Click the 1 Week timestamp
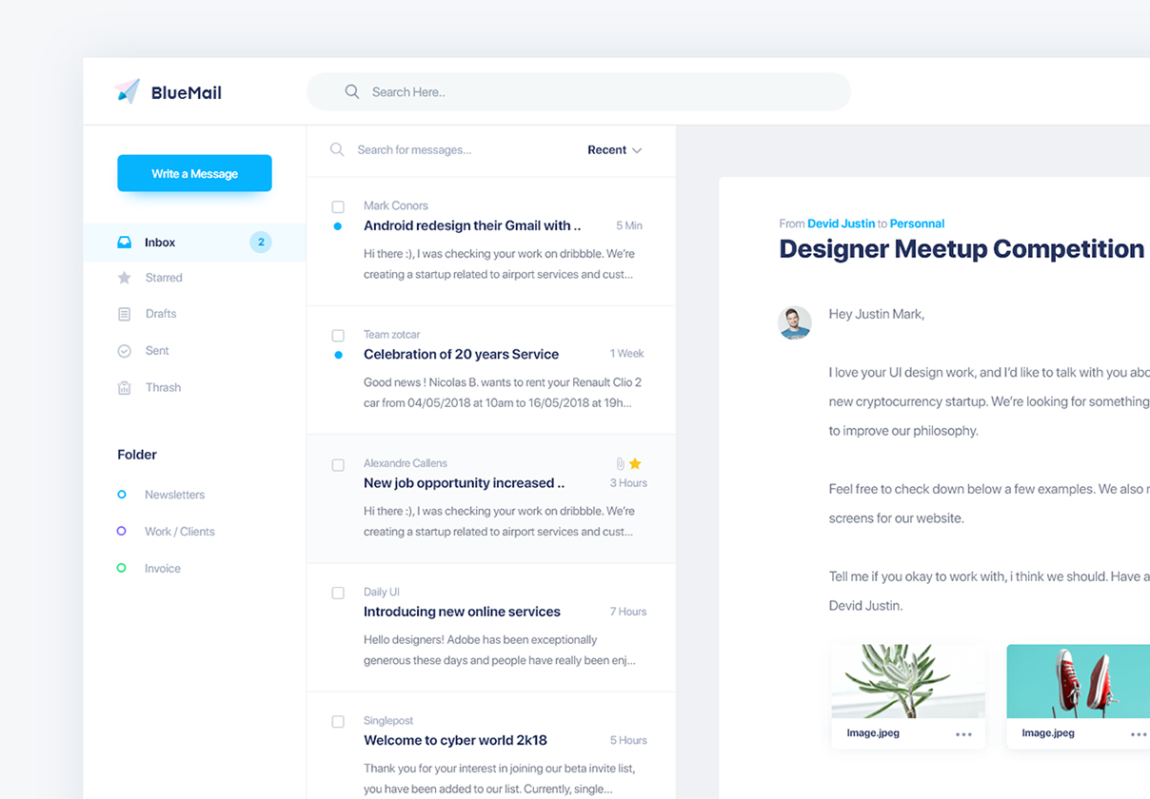 pos(627,354)
